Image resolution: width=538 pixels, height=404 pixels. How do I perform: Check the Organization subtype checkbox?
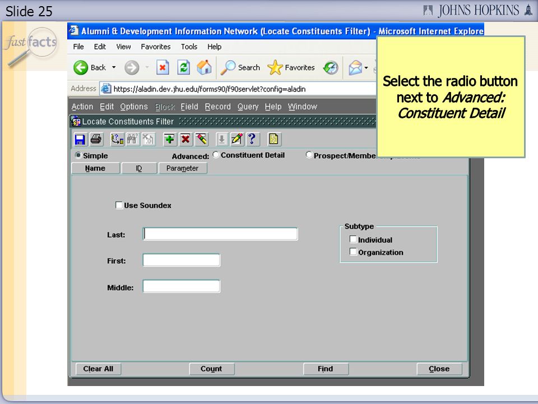tap(353, 251)
